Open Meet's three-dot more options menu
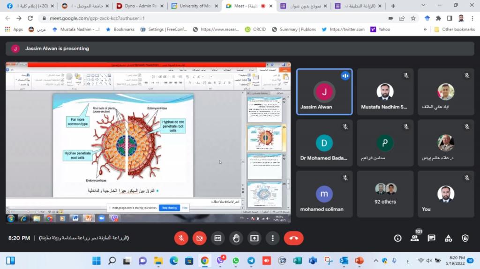Image resolution: width=480 pixels, height=269 pixels. [x=272, y=238]
